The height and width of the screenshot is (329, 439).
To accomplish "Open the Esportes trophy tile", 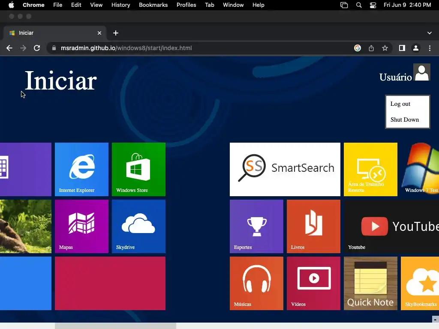I will tap(256, 226).
